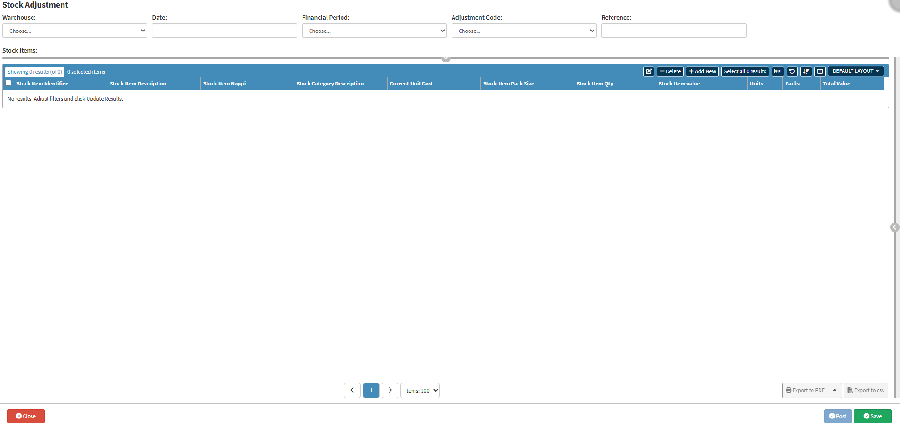The height and width of the screenshot is (426, 900).
Task: Click the reset/undo arrow icon
Action: pos(792,71)
